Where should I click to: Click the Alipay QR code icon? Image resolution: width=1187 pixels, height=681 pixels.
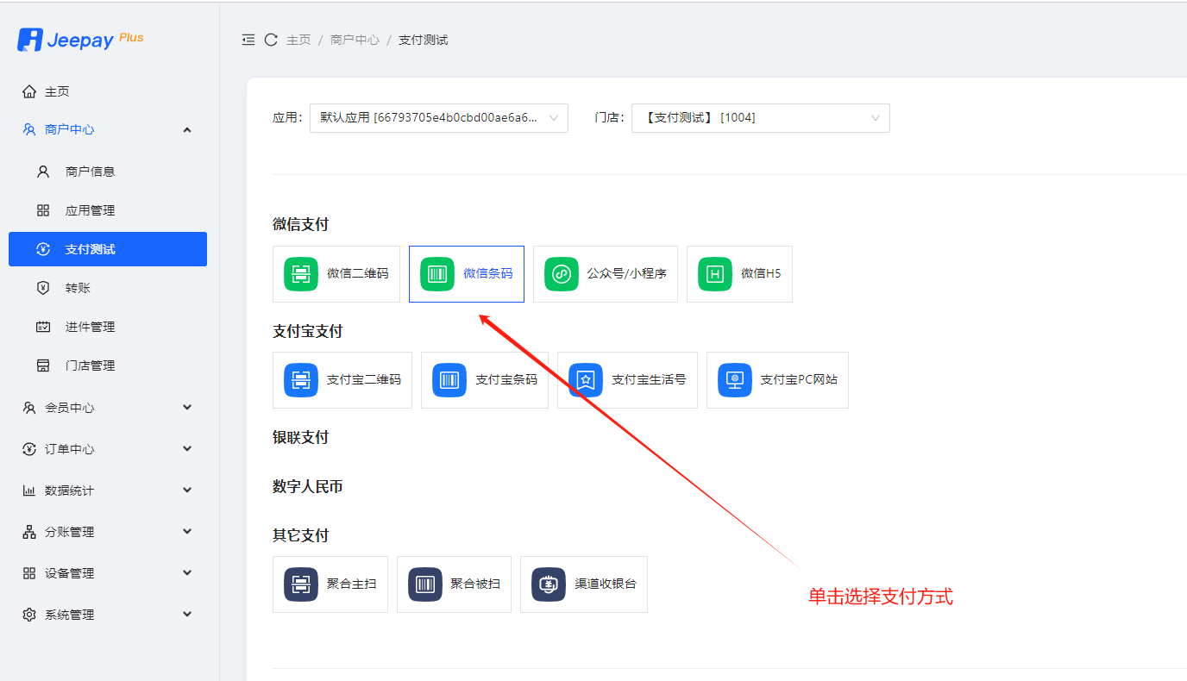(x=301, y=380)
